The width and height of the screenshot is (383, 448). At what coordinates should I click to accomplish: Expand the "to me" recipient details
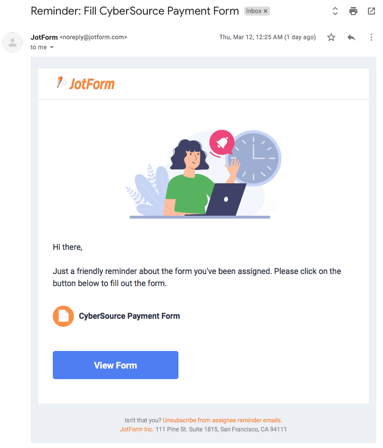[x=51, y=47]
